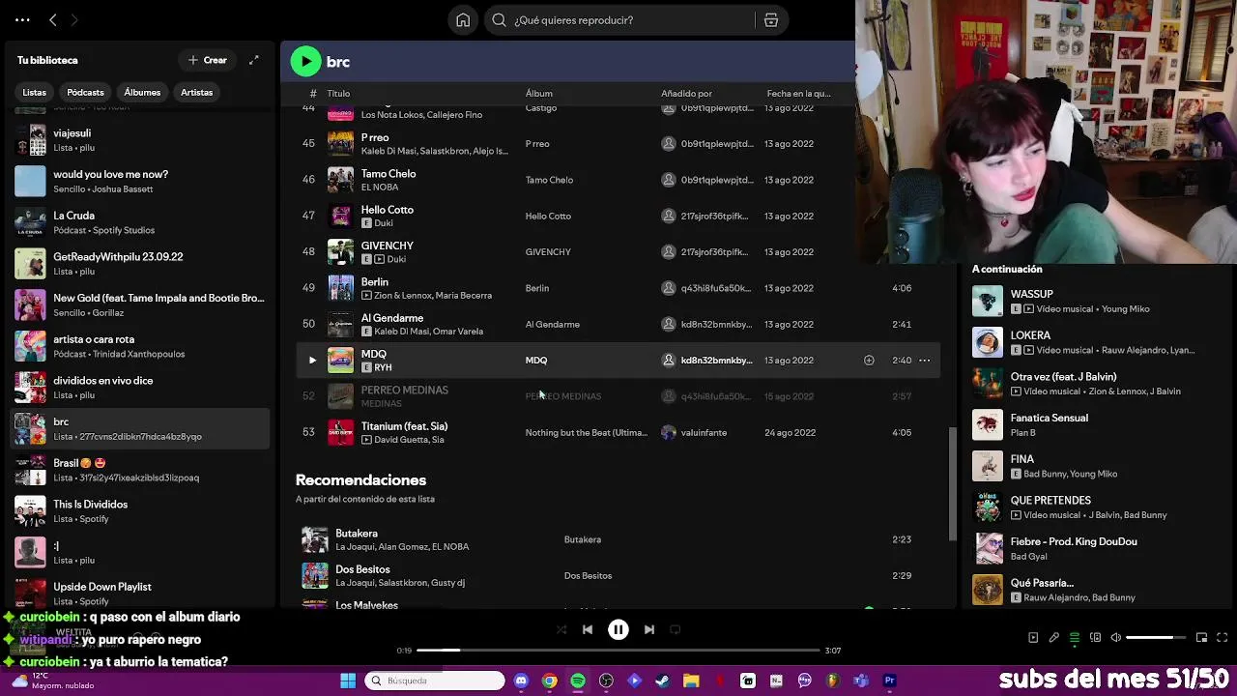Click the Windows taskbar Búsqueda search box

[436, 681]
